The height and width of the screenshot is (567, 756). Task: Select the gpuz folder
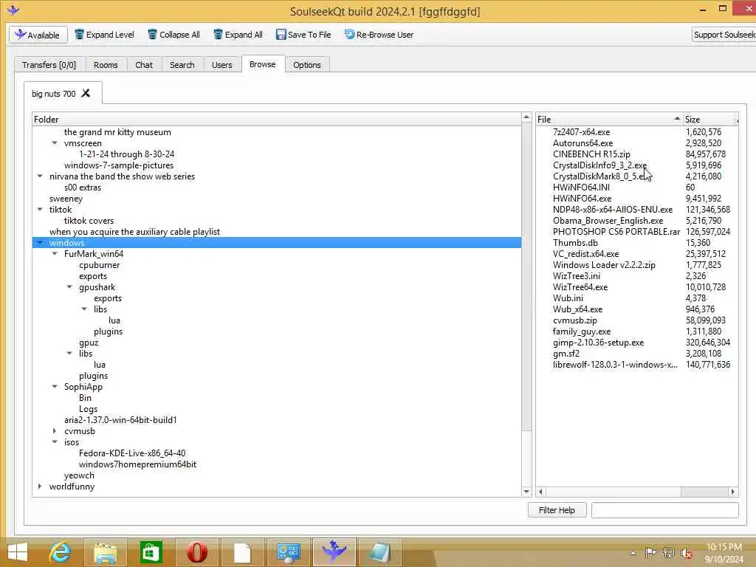(89, 343)
